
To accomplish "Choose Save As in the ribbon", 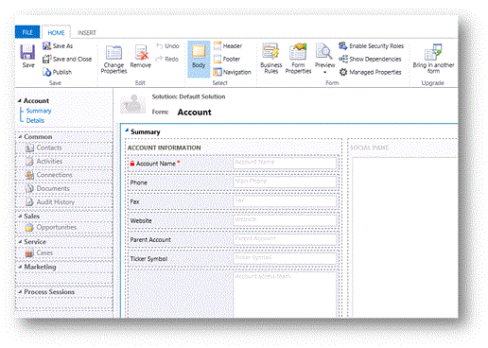I will point(58,46).
